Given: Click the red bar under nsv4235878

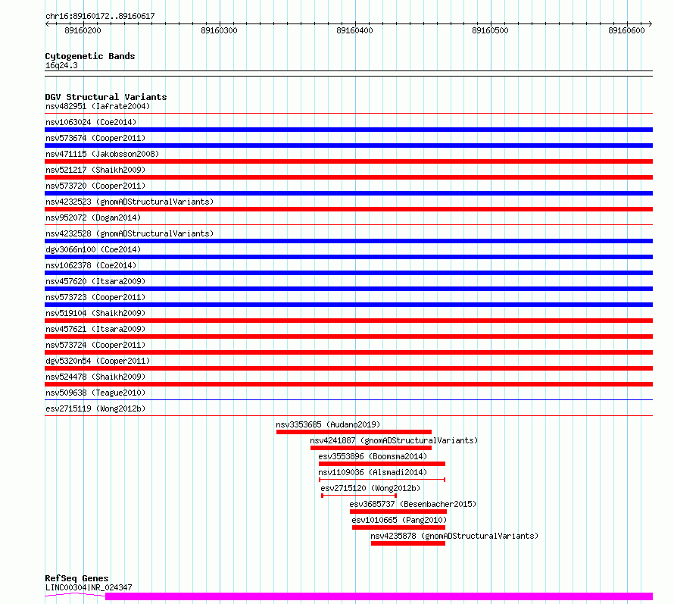Looking at the screenshot, I should [408, 543].
